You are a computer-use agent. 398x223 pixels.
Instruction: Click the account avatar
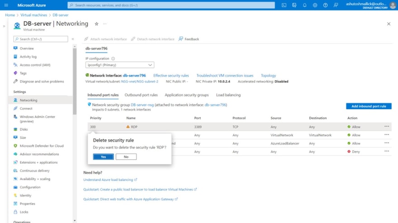pyautogui.click(x=393, y=5)
